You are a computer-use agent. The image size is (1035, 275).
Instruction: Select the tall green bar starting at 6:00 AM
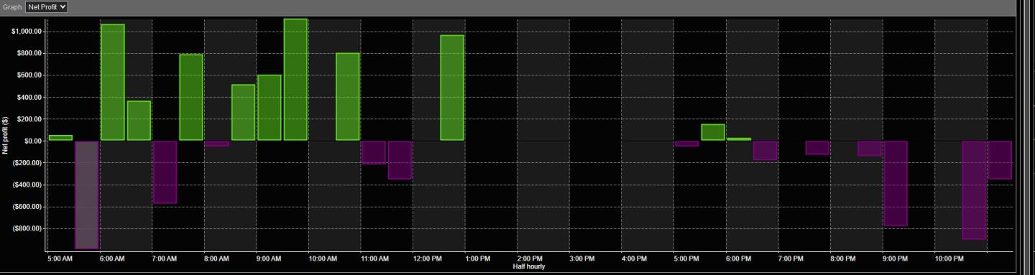tap(113, 82)
